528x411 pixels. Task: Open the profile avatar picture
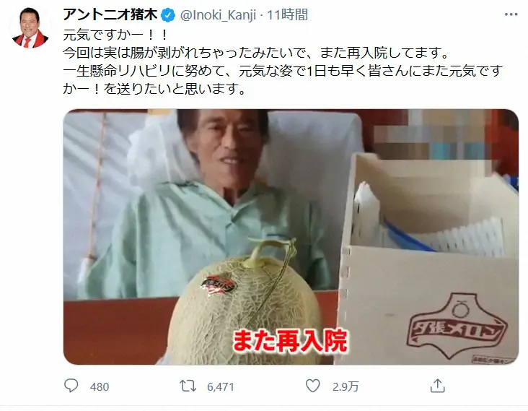coord(30,27)
